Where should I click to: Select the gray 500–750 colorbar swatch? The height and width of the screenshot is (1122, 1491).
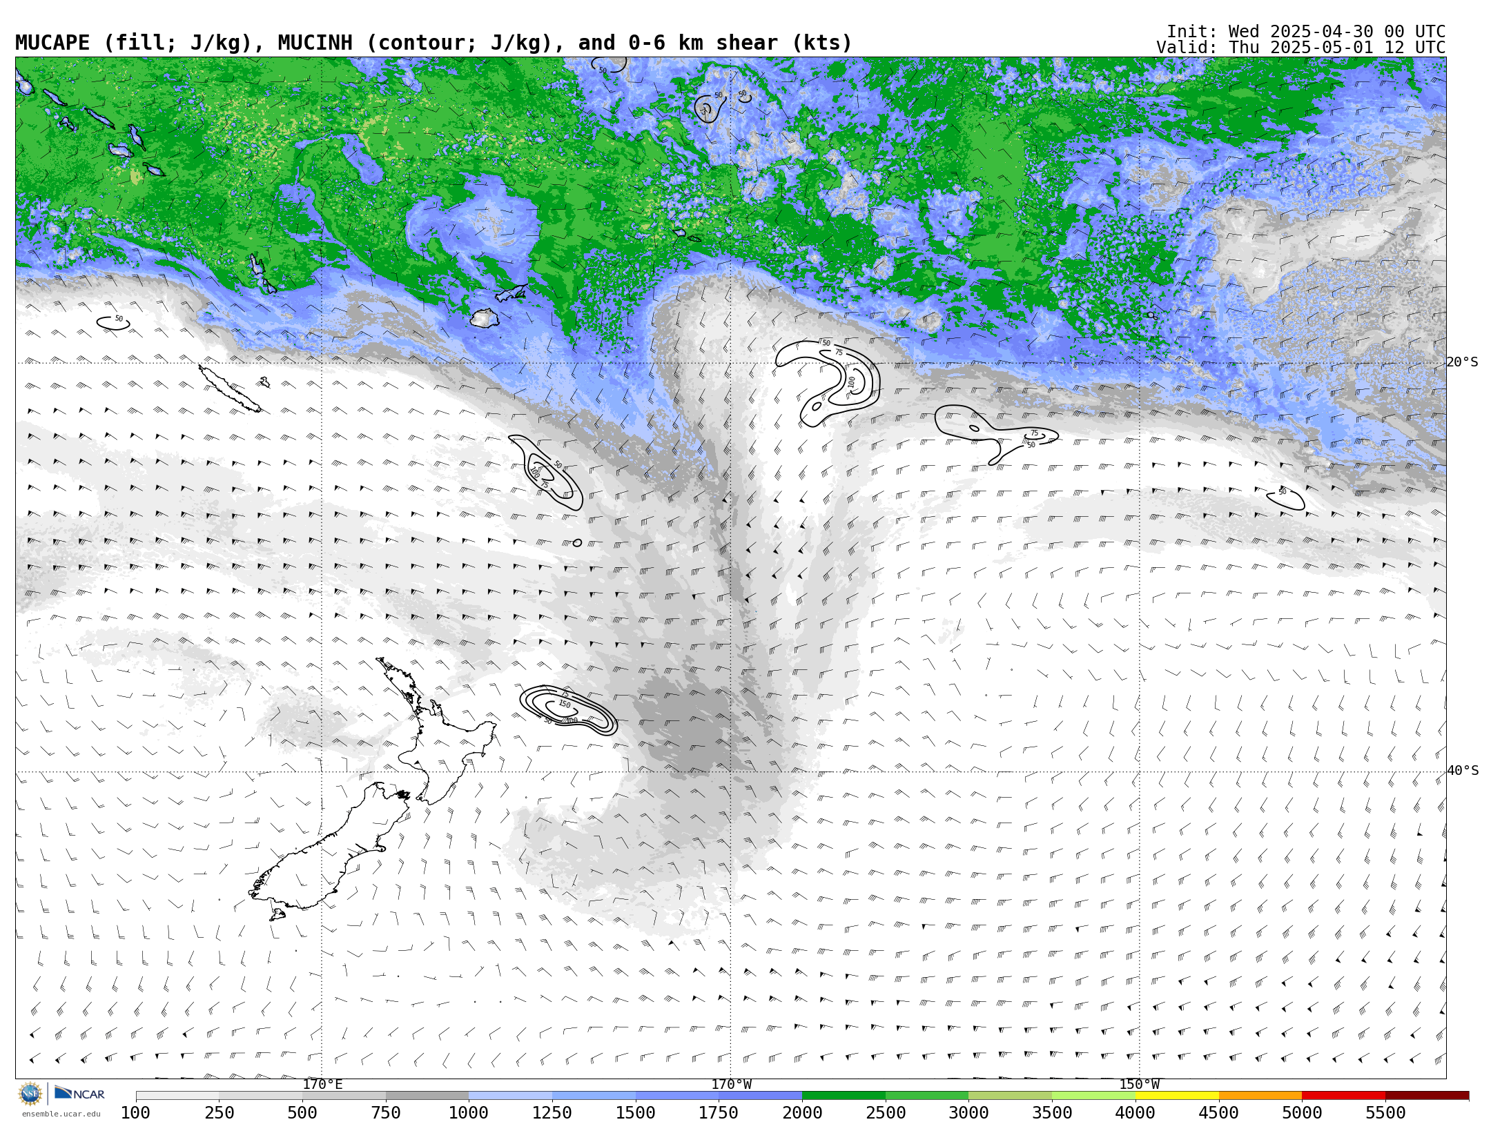click(344, 1096)
